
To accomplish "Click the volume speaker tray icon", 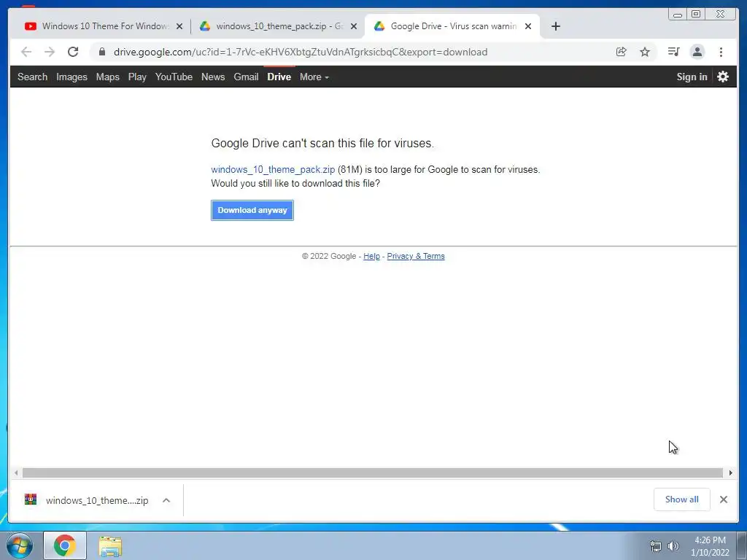I will tap(673, 546).
